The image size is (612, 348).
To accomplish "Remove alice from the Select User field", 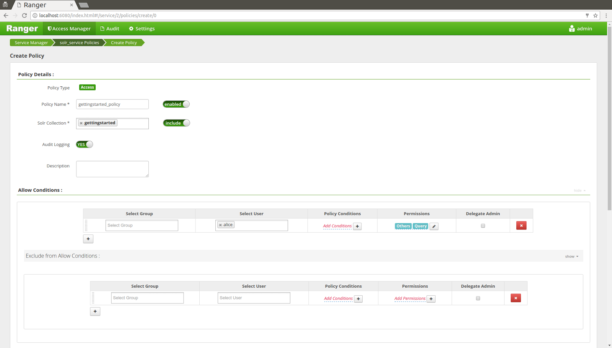I will click(x=220, y=225).
